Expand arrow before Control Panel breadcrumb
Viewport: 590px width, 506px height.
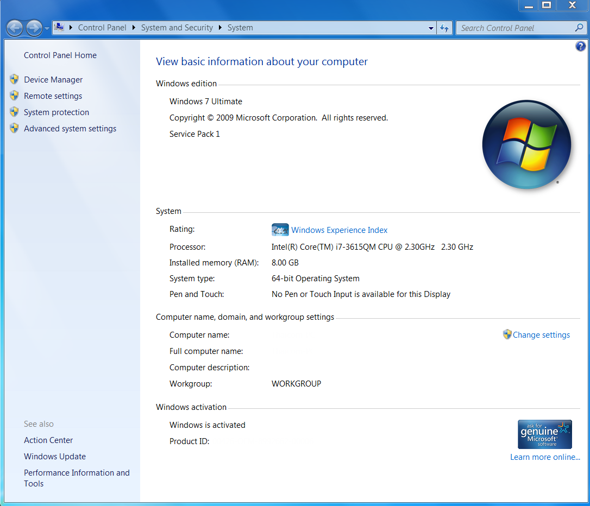click(x=71, y=28)
